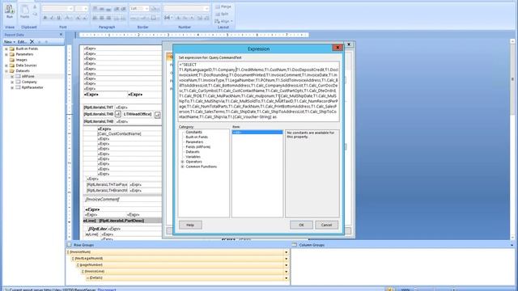Open the Details row group dropdown
The image size is (518, 291).
[x=286, y=278]
